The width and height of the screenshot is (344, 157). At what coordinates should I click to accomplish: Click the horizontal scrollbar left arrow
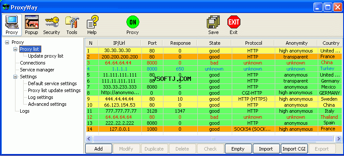[89, 139]
